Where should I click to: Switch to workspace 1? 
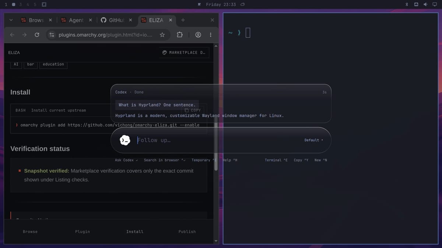click(6, 4)
